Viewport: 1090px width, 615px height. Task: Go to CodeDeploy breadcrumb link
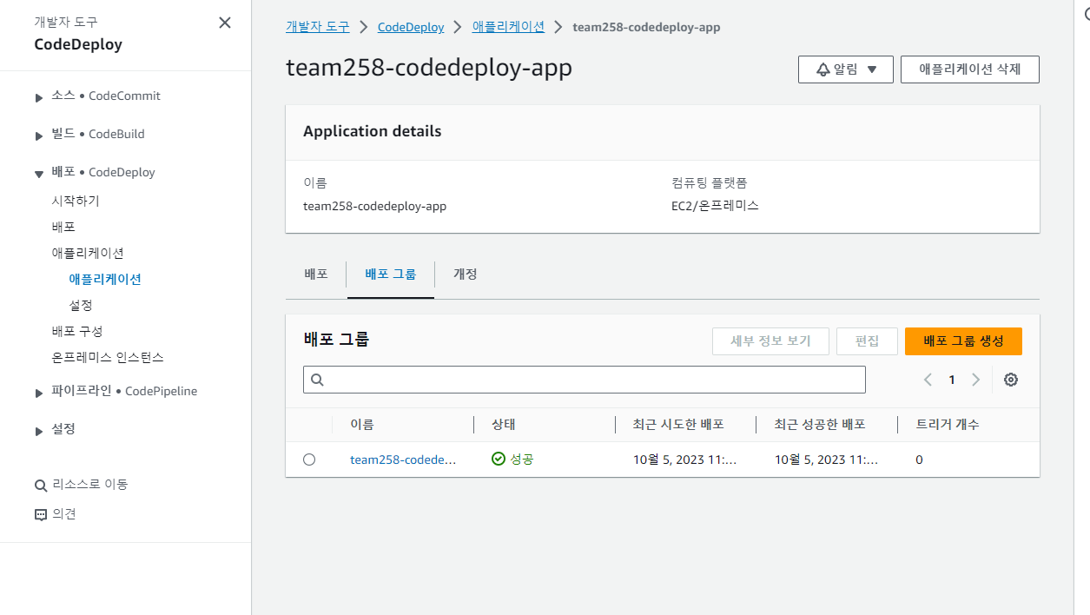click(411, 27)
